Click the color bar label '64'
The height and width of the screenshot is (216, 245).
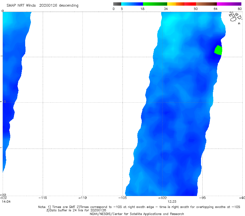(x=216, y=9)
